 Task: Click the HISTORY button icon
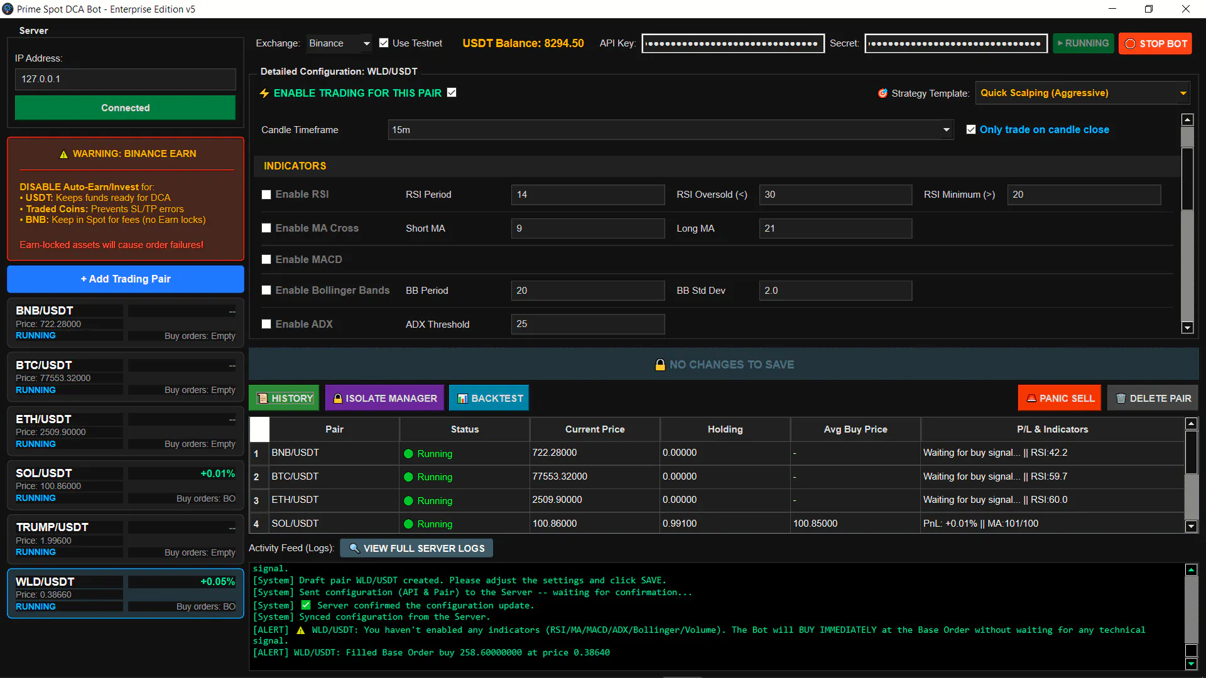point(263,399)
